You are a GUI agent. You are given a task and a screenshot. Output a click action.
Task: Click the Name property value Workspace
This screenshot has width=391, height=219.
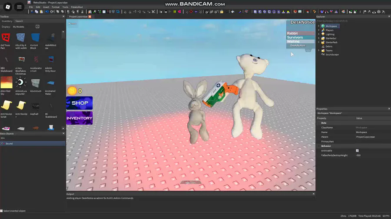(x=361, y=132)
